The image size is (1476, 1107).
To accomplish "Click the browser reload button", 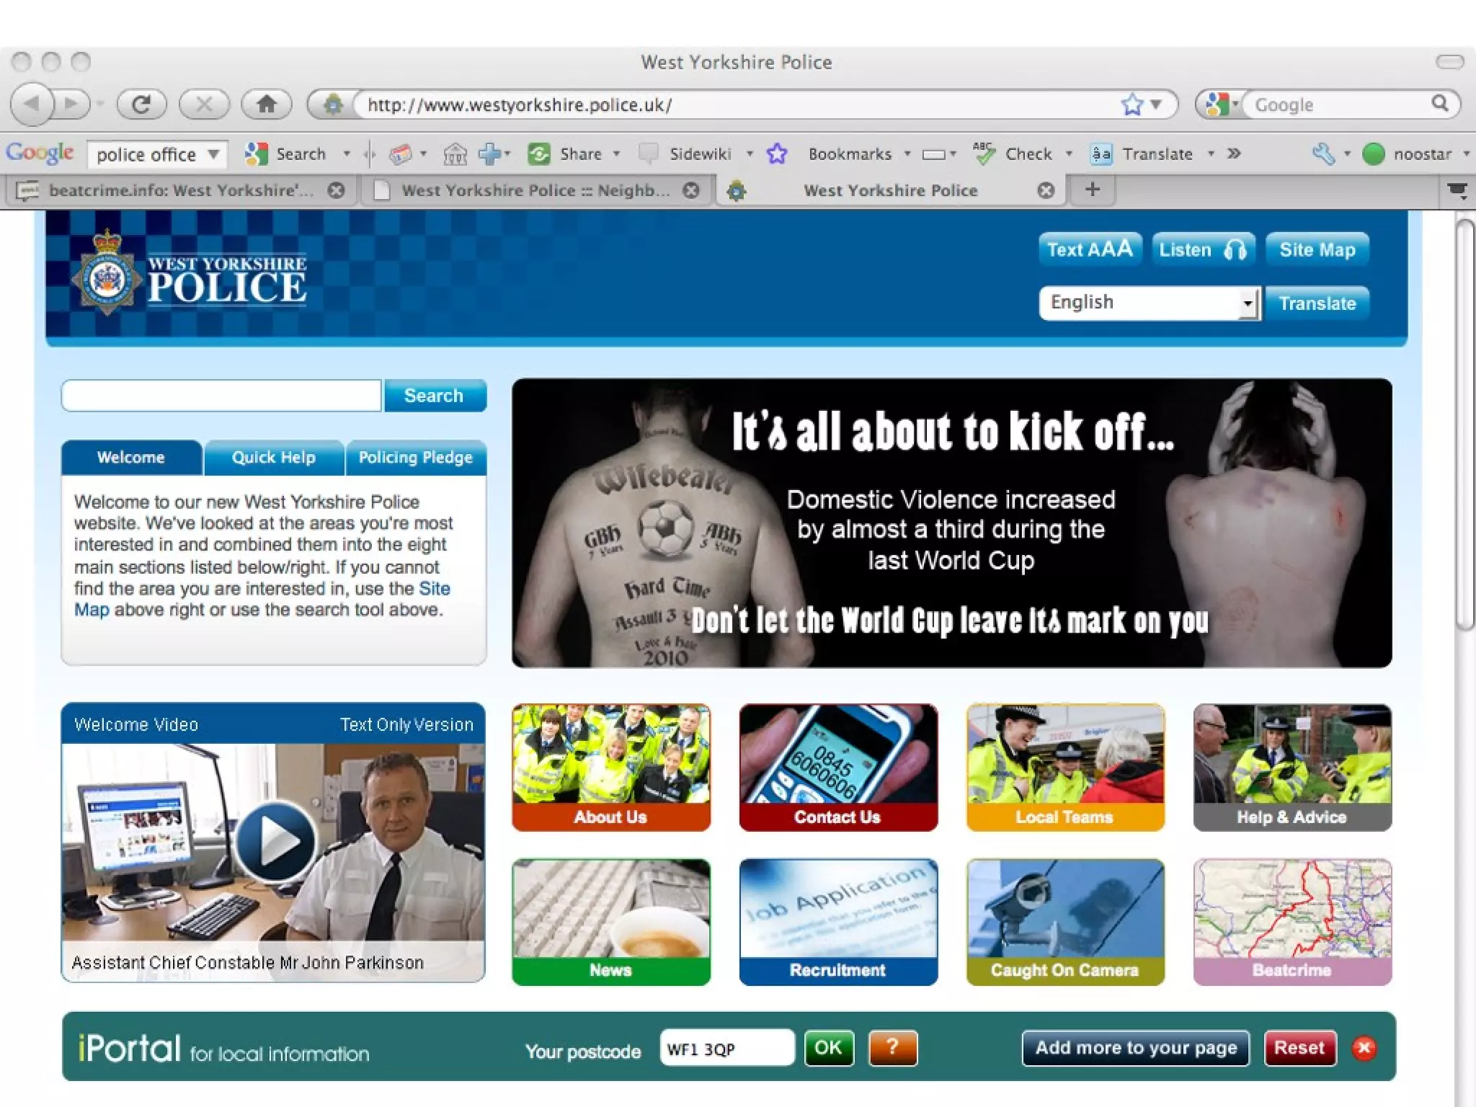I will tap(141, 105).
